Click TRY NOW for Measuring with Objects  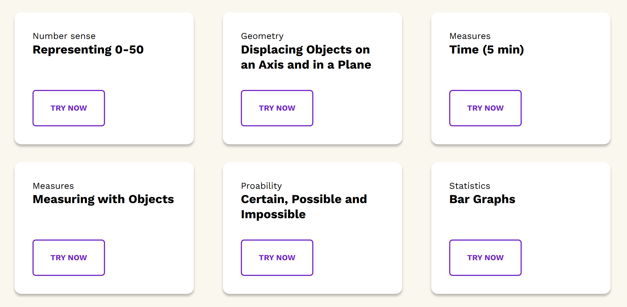click(69, 258)
